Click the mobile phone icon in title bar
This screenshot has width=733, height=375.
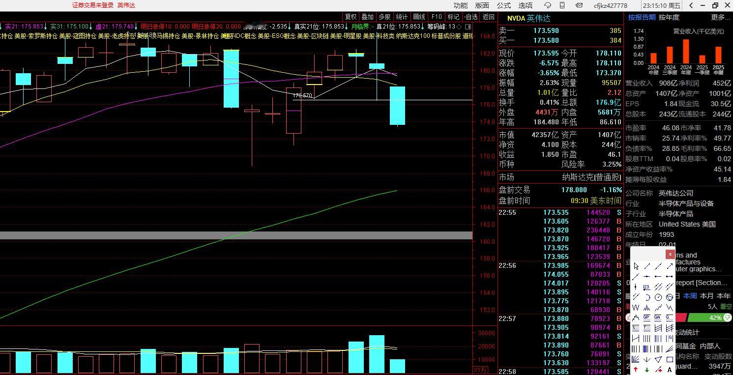click(563, 5)
